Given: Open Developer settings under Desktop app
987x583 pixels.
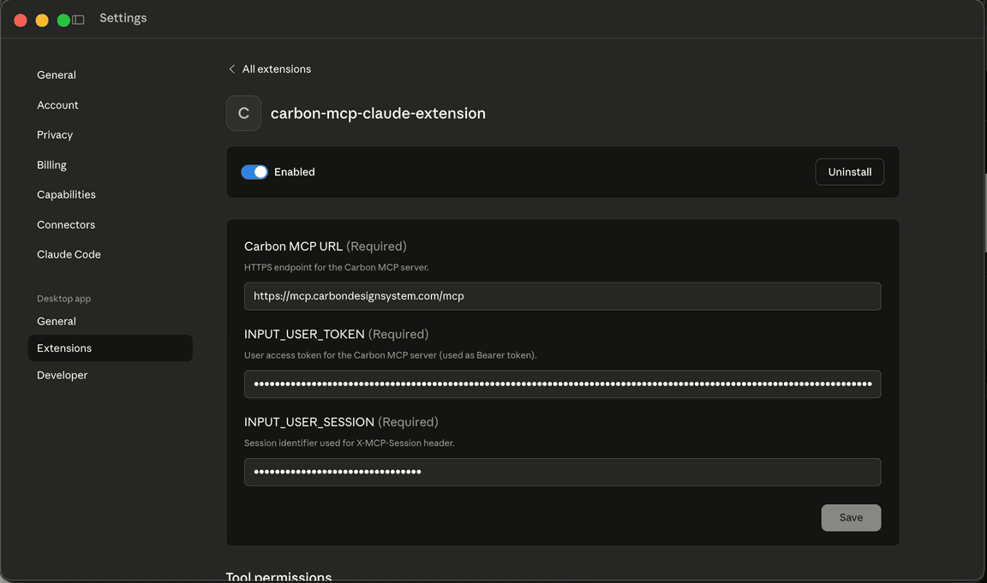Looking at the screenshot, I should [62, 375].
